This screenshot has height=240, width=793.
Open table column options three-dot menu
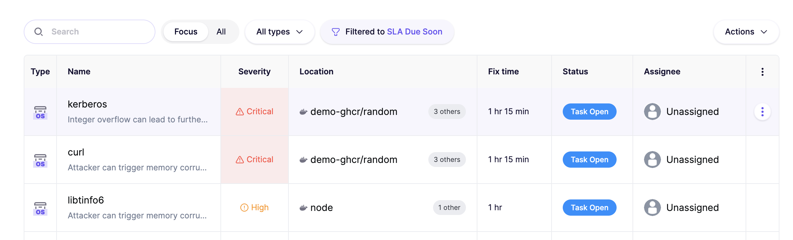tap(762, 72)
